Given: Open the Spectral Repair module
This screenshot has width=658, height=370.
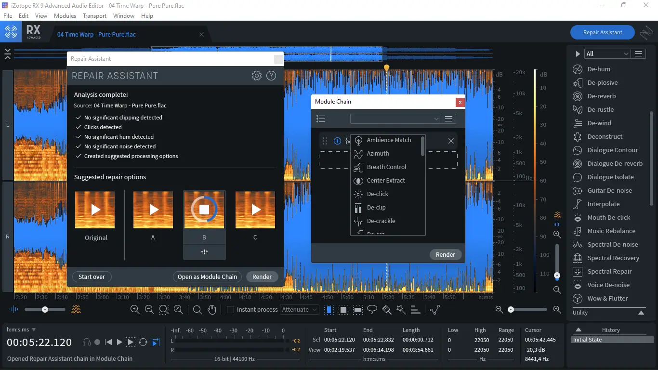Looking at the screenshot, I should [x=609, y=271].
